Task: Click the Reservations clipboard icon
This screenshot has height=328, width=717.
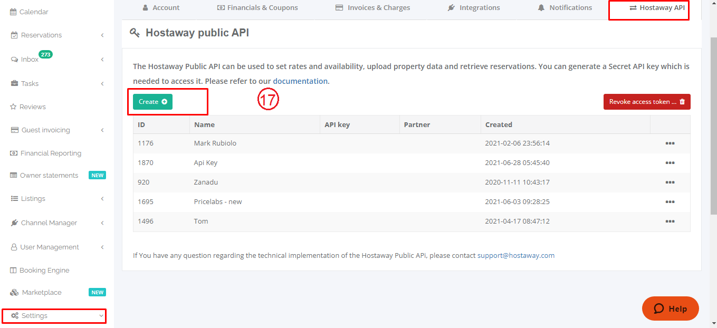Action: [14, 35]
